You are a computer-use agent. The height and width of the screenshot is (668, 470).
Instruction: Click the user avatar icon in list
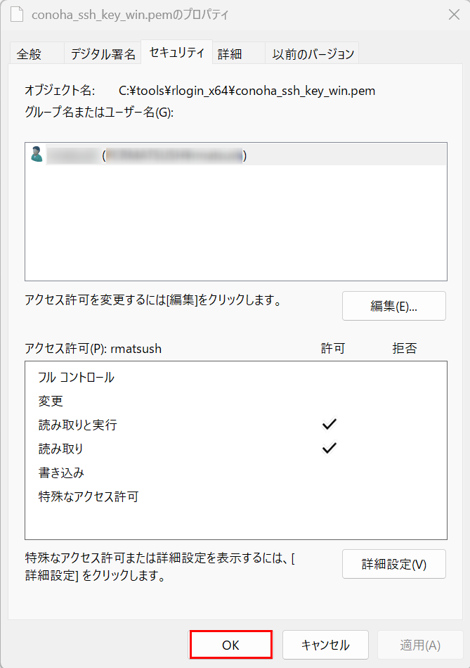[37, 154]
